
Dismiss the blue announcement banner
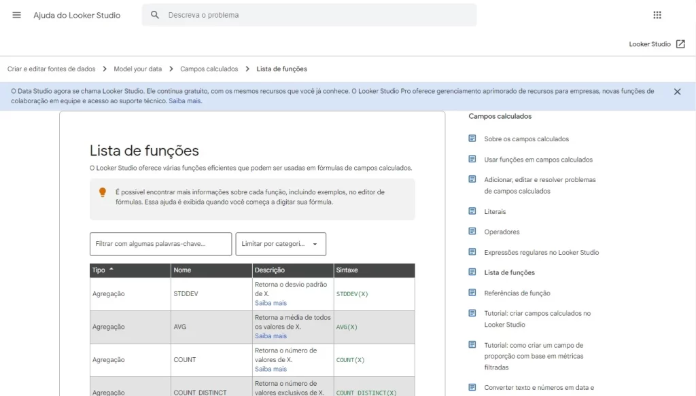pos(677,92)
